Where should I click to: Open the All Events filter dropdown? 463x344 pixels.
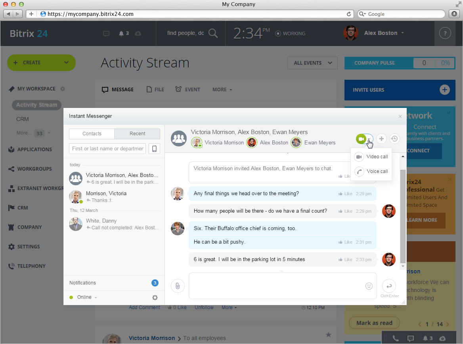pyautogui.click(x=312, y=63)
